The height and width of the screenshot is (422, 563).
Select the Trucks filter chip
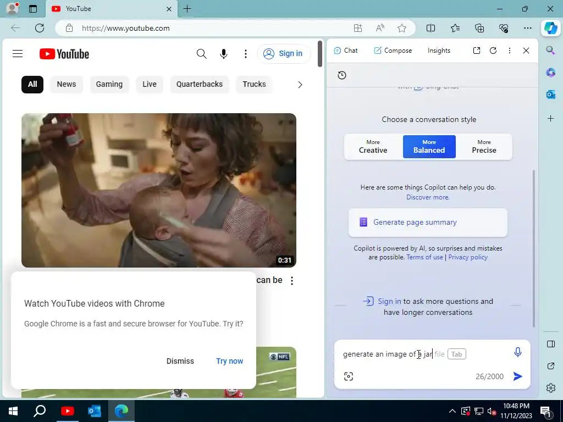pyautogui.click(x=254, y=84)
